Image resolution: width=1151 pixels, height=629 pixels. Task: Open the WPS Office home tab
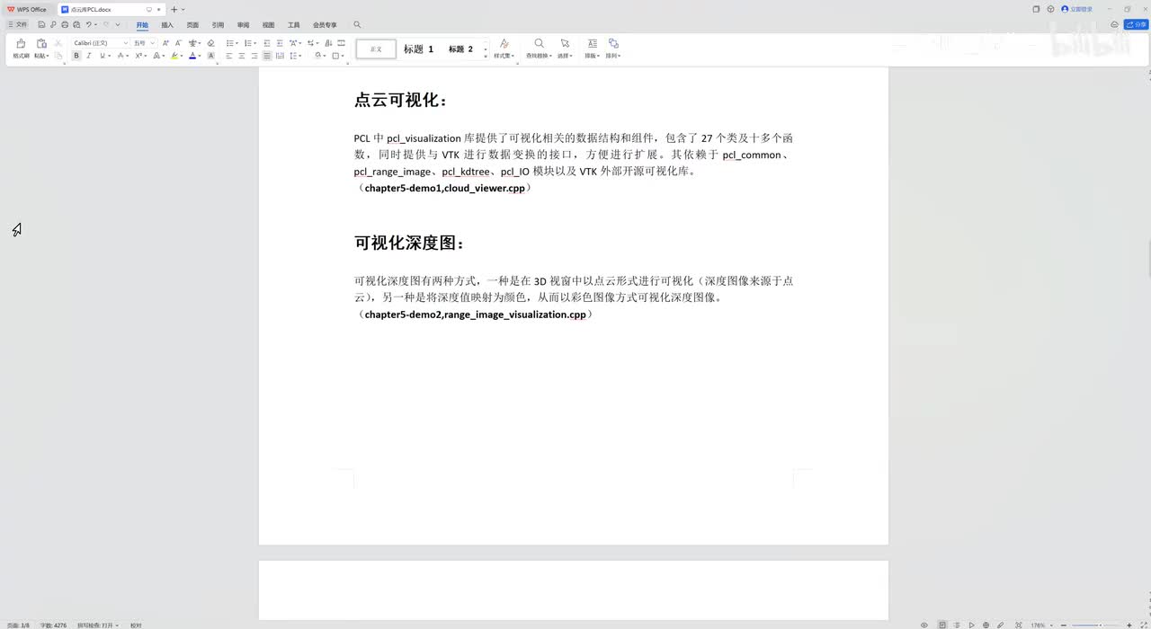27,9
